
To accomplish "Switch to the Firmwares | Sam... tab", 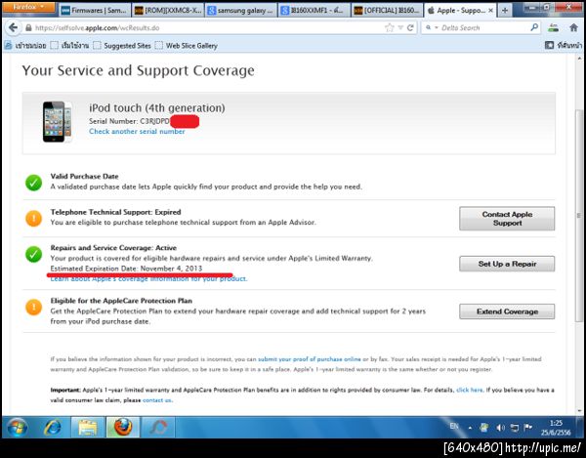I will click(x=94, y=10).
